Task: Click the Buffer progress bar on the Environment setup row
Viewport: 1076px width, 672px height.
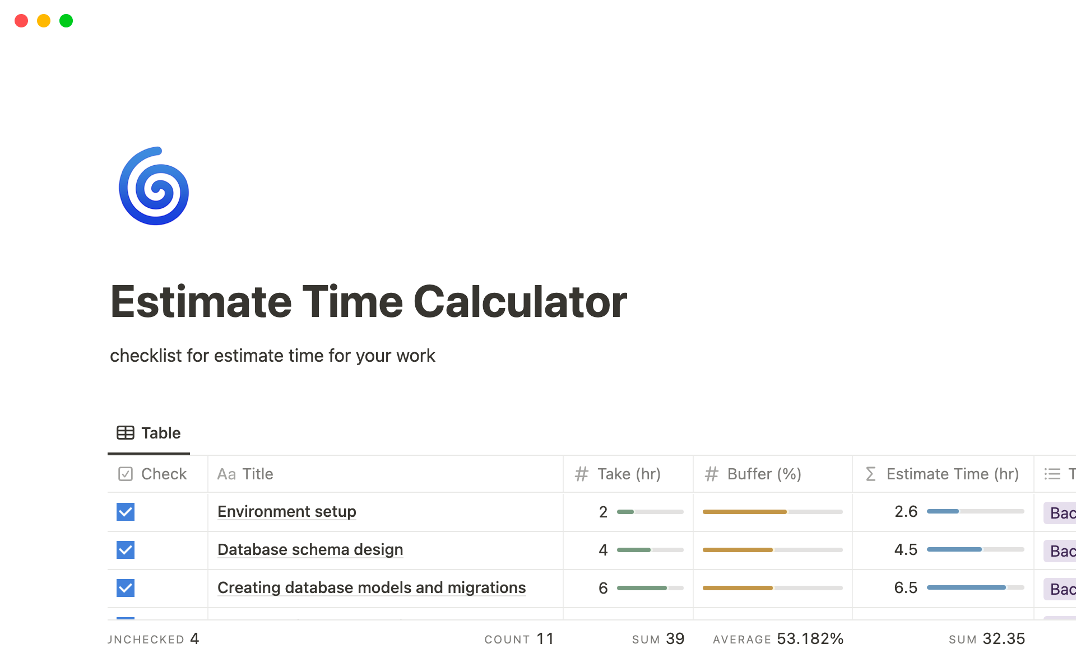Action: click(772, 511)
